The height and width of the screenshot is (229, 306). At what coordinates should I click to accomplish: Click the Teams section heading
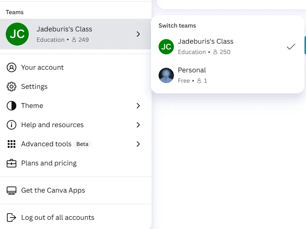point(15,12)
